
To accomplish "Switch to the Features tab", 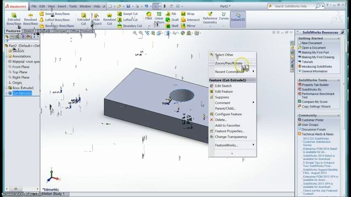I will tap(13, 31).
